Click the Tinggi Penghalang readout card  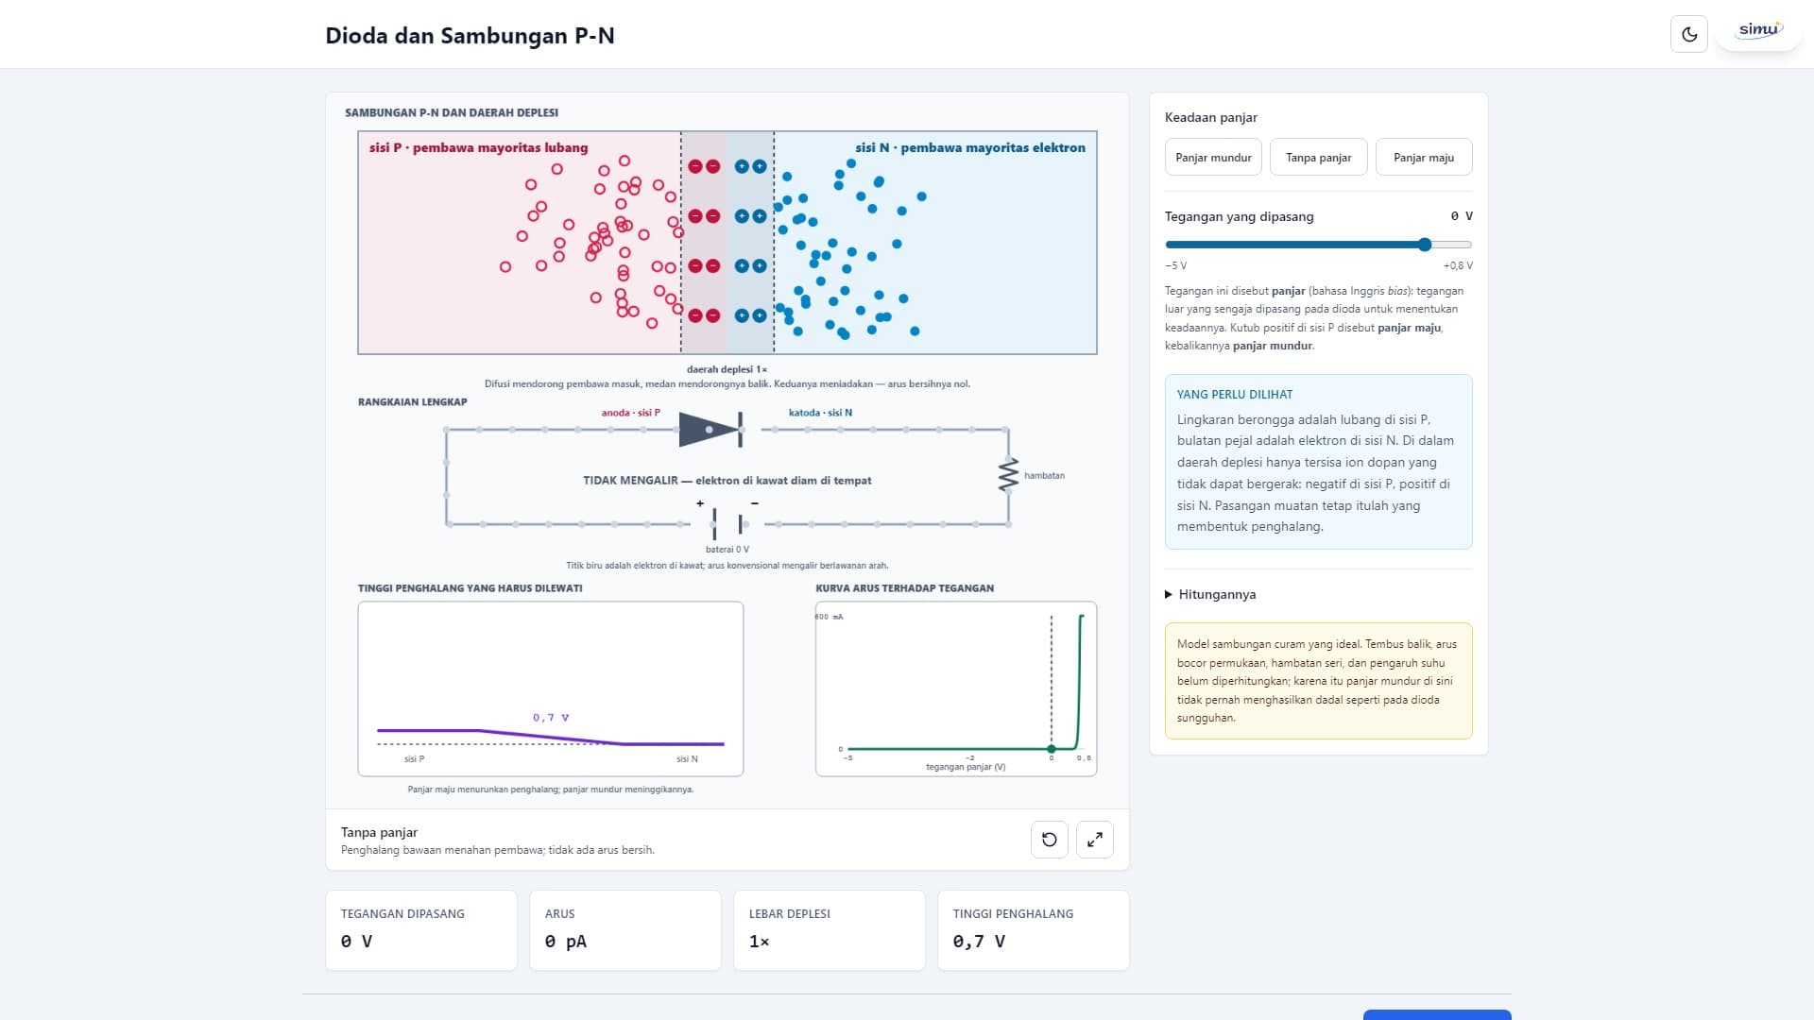click(1034, 930)
